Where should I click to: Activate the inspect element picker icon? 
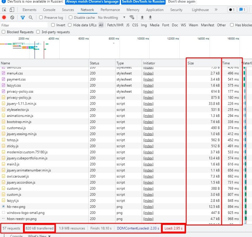coord(4,10)
